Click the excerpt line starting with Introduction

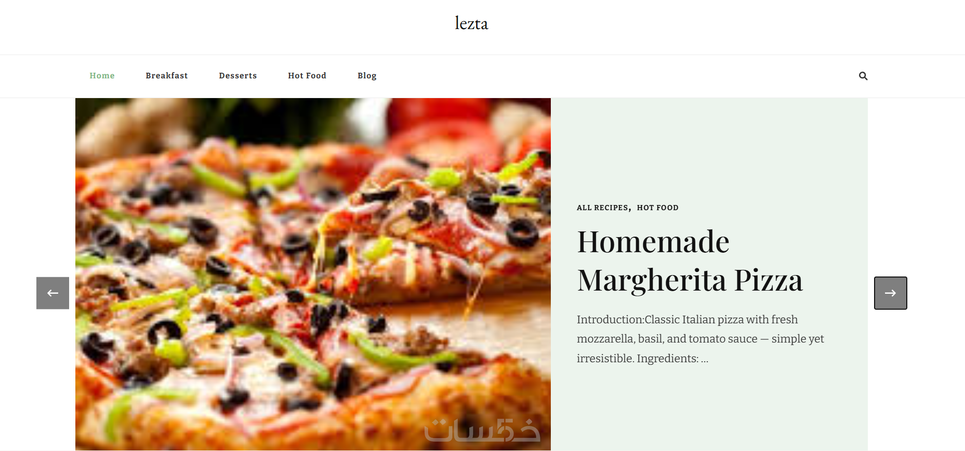[687, 320]
